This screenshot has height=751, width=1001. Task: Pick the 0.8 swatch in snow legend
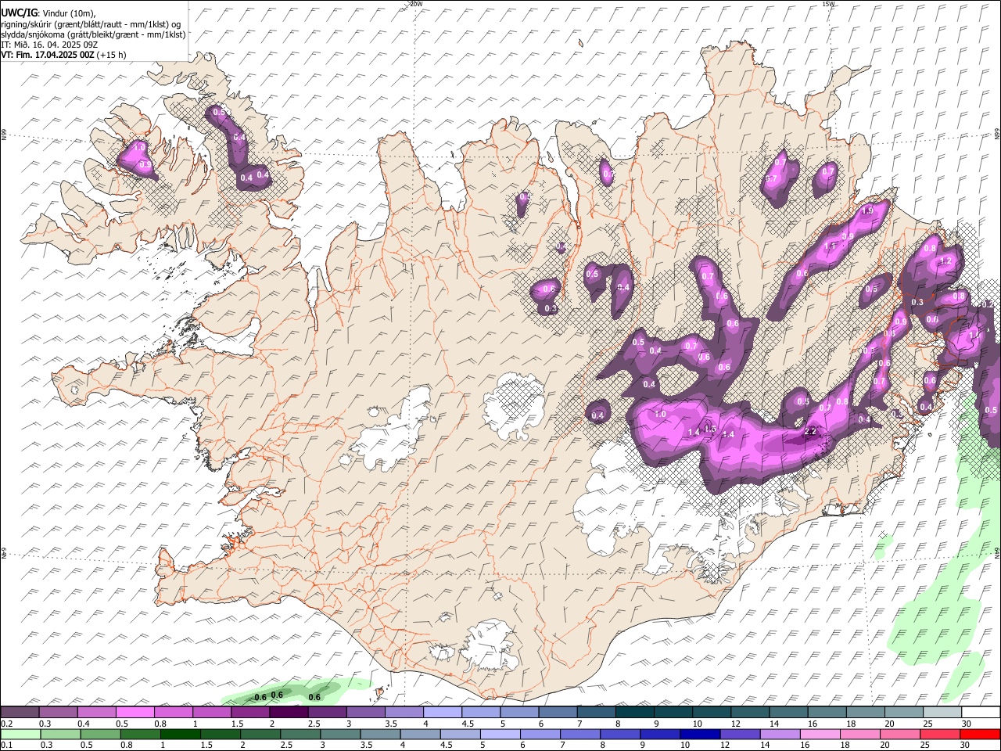pos(174,712)
